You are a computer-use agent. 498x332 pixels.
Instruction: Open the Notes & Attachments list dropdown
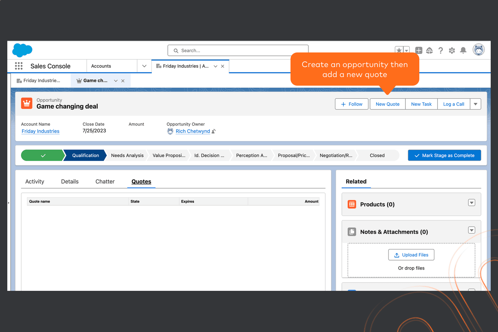(x=471, y=230)
